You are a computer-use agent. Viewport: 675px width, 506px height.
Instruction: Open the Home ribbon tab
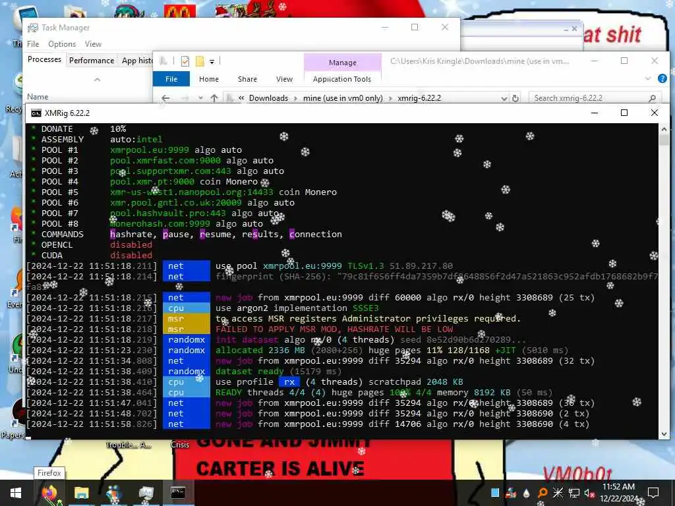tap(209, 79)
